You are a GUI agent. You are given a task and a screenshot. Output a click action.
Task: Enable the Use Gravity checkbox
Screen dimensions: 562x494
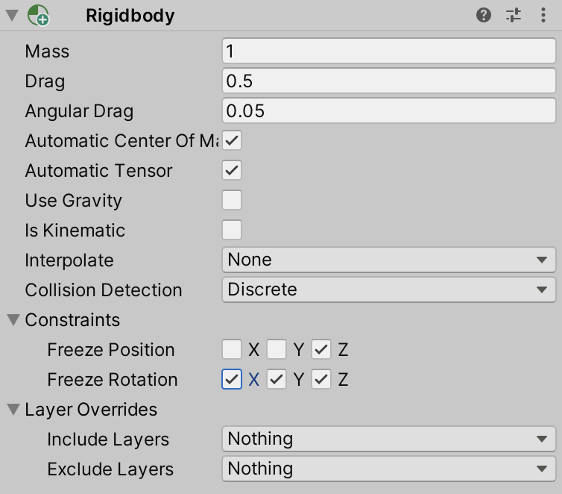point(232,200)
